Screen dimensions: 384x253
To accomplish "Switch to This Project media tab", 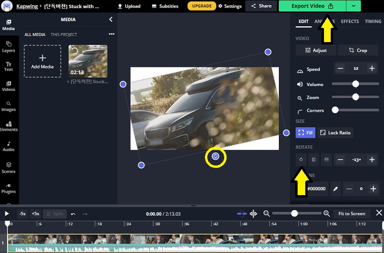I will 64,34.
